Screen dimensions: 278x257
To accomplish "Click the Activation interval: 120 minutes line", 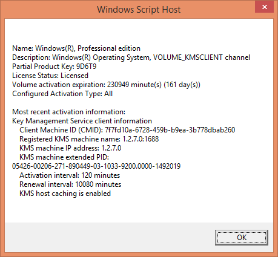I will (70, 175).
